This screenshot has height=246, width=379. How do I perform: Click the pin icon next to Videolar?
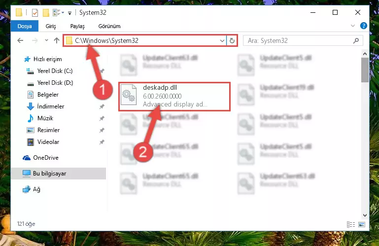102,142
